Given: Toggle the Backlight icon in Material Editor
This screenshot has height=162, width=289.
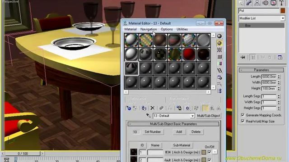Looking at the screenshot, I should [219, 43].
